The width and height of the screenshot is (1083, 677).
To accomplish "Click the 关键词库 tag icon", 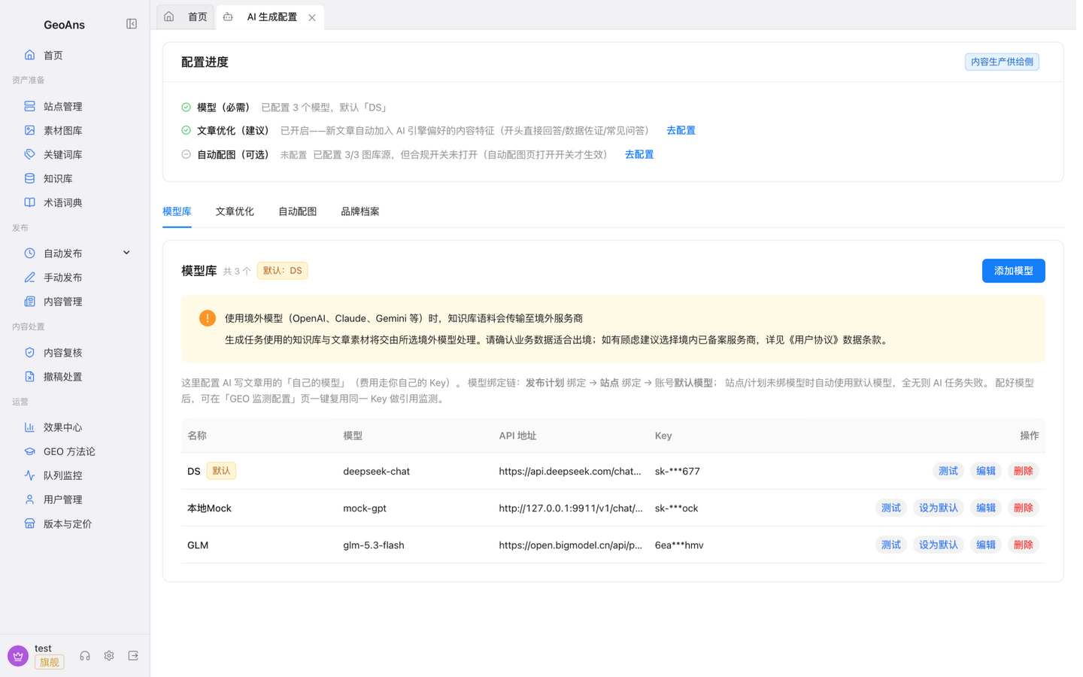I will pyautogui.click(x=29, y=154).
